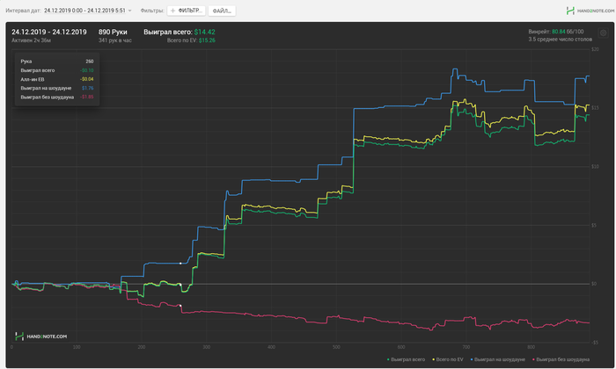
Task: Click the Активен 2ч 36м text
Action: click(x=31, y=40)
